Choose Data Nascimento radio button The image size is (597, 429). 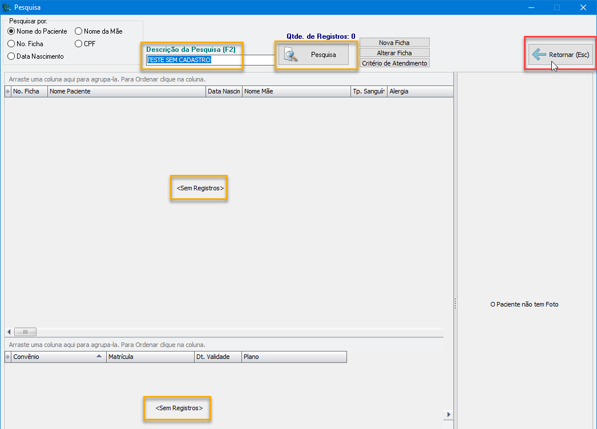(11, 56)
